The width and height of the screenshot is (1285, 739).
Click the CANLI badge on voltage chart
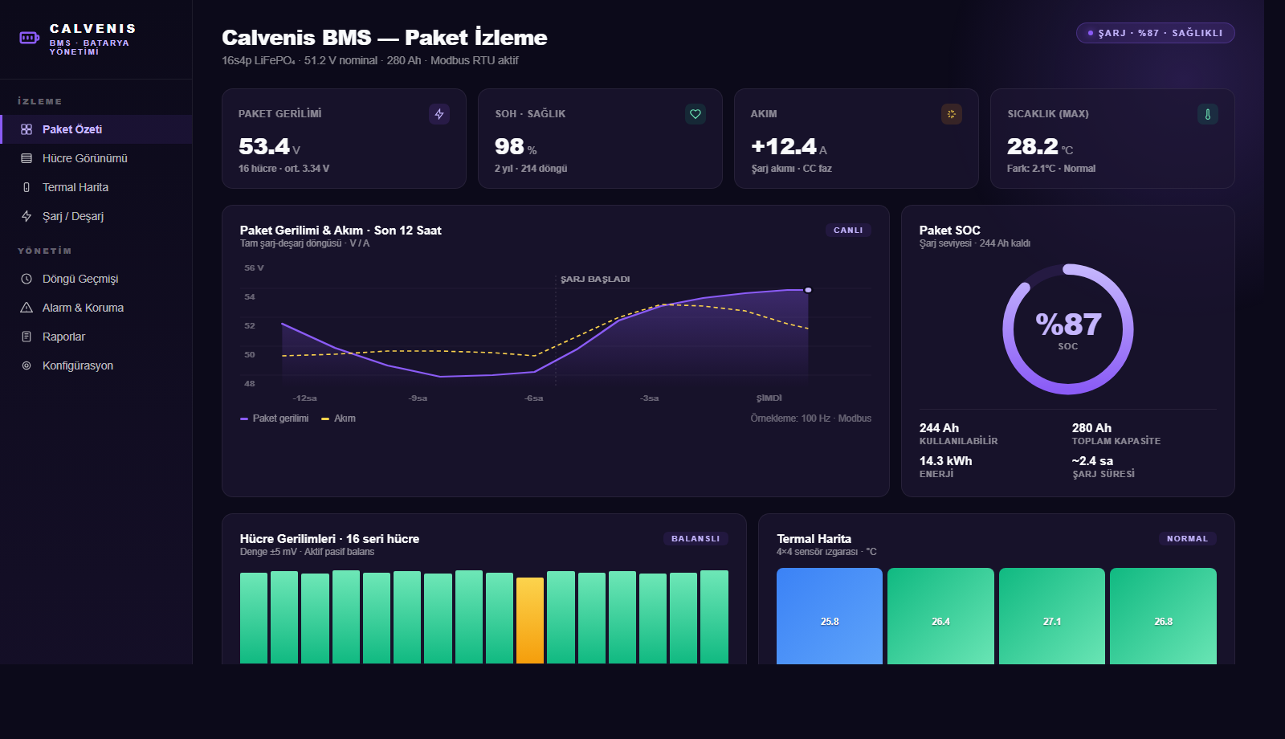click(x=848, y=231)
